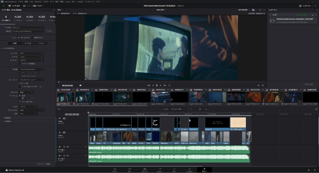The height and width of the screenshot is (173, 319).
Task: Click the Tape toolbar button
Action: (x=26, y=6)
